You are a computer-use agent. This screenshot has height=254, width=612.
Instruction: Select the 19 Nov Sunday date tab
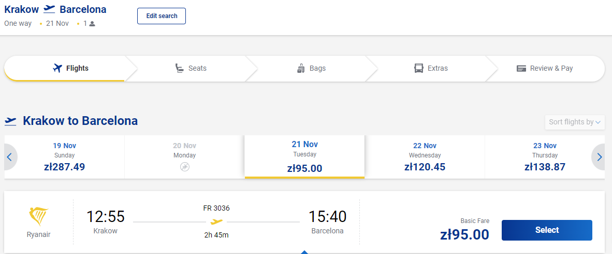pos(64,157)
